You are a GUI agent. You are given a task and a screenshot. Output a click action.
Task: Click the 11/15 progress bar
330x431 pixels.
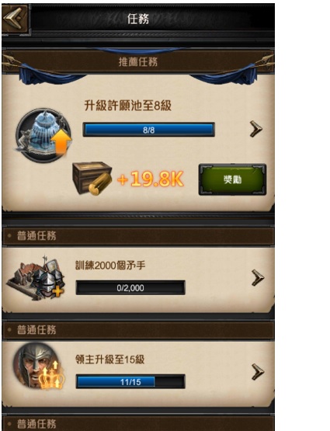tap(130, 382)
